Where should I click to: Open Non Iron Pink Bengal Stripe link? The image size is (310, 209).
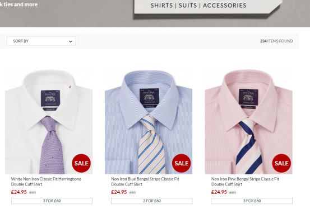(245, 182)
